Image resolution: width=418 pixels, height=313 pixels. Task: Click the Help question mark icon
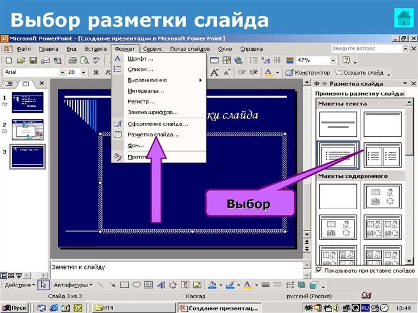346,60
